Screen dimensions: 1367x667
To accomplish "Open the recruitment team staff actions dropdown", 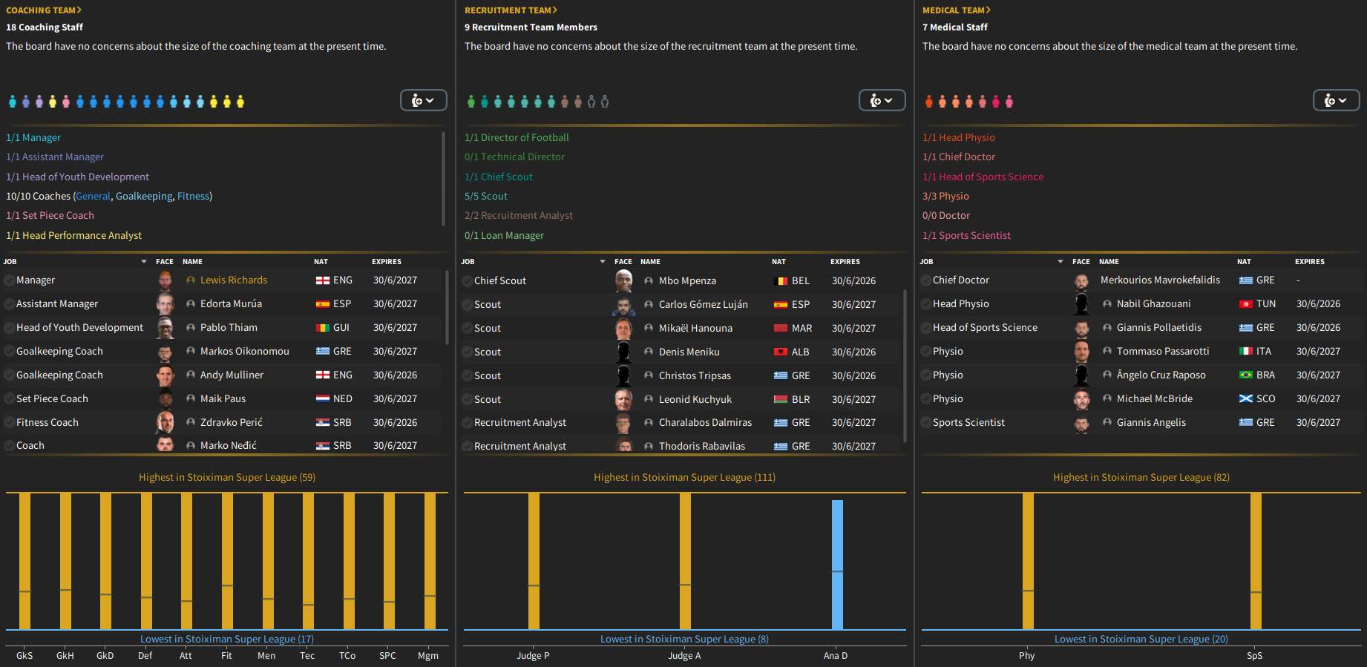I will coord(882,100).
